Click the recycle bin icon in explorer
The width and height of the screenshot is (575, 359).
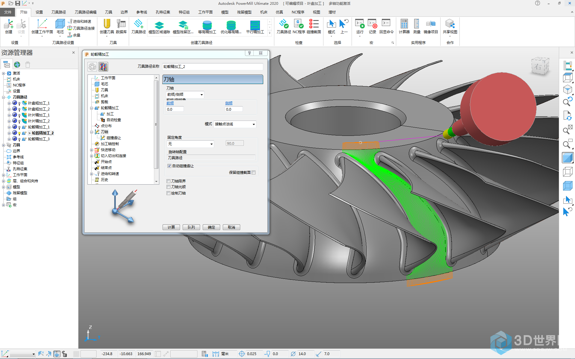coord(28,65)
